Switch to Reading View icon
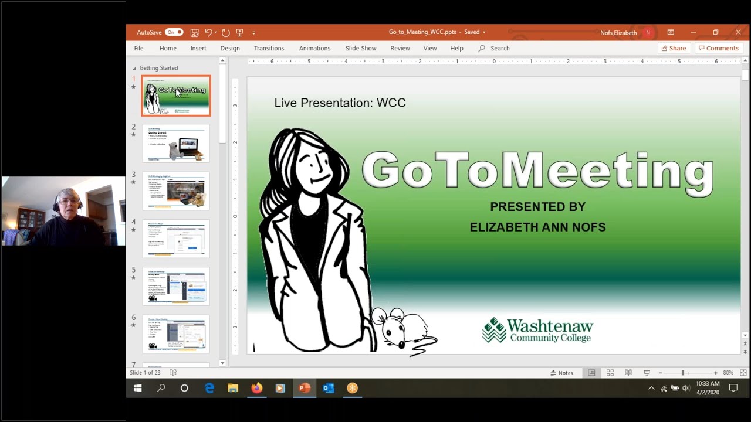 coord(628,373)
